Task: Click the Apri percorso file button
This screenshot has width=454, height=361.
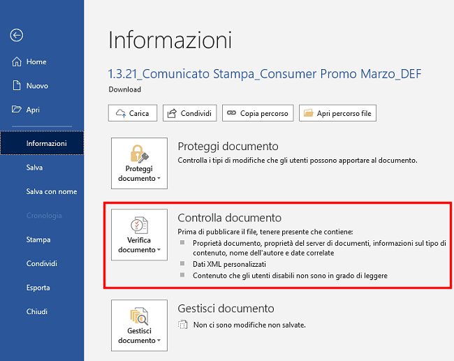Action: [x=337, y=113]
